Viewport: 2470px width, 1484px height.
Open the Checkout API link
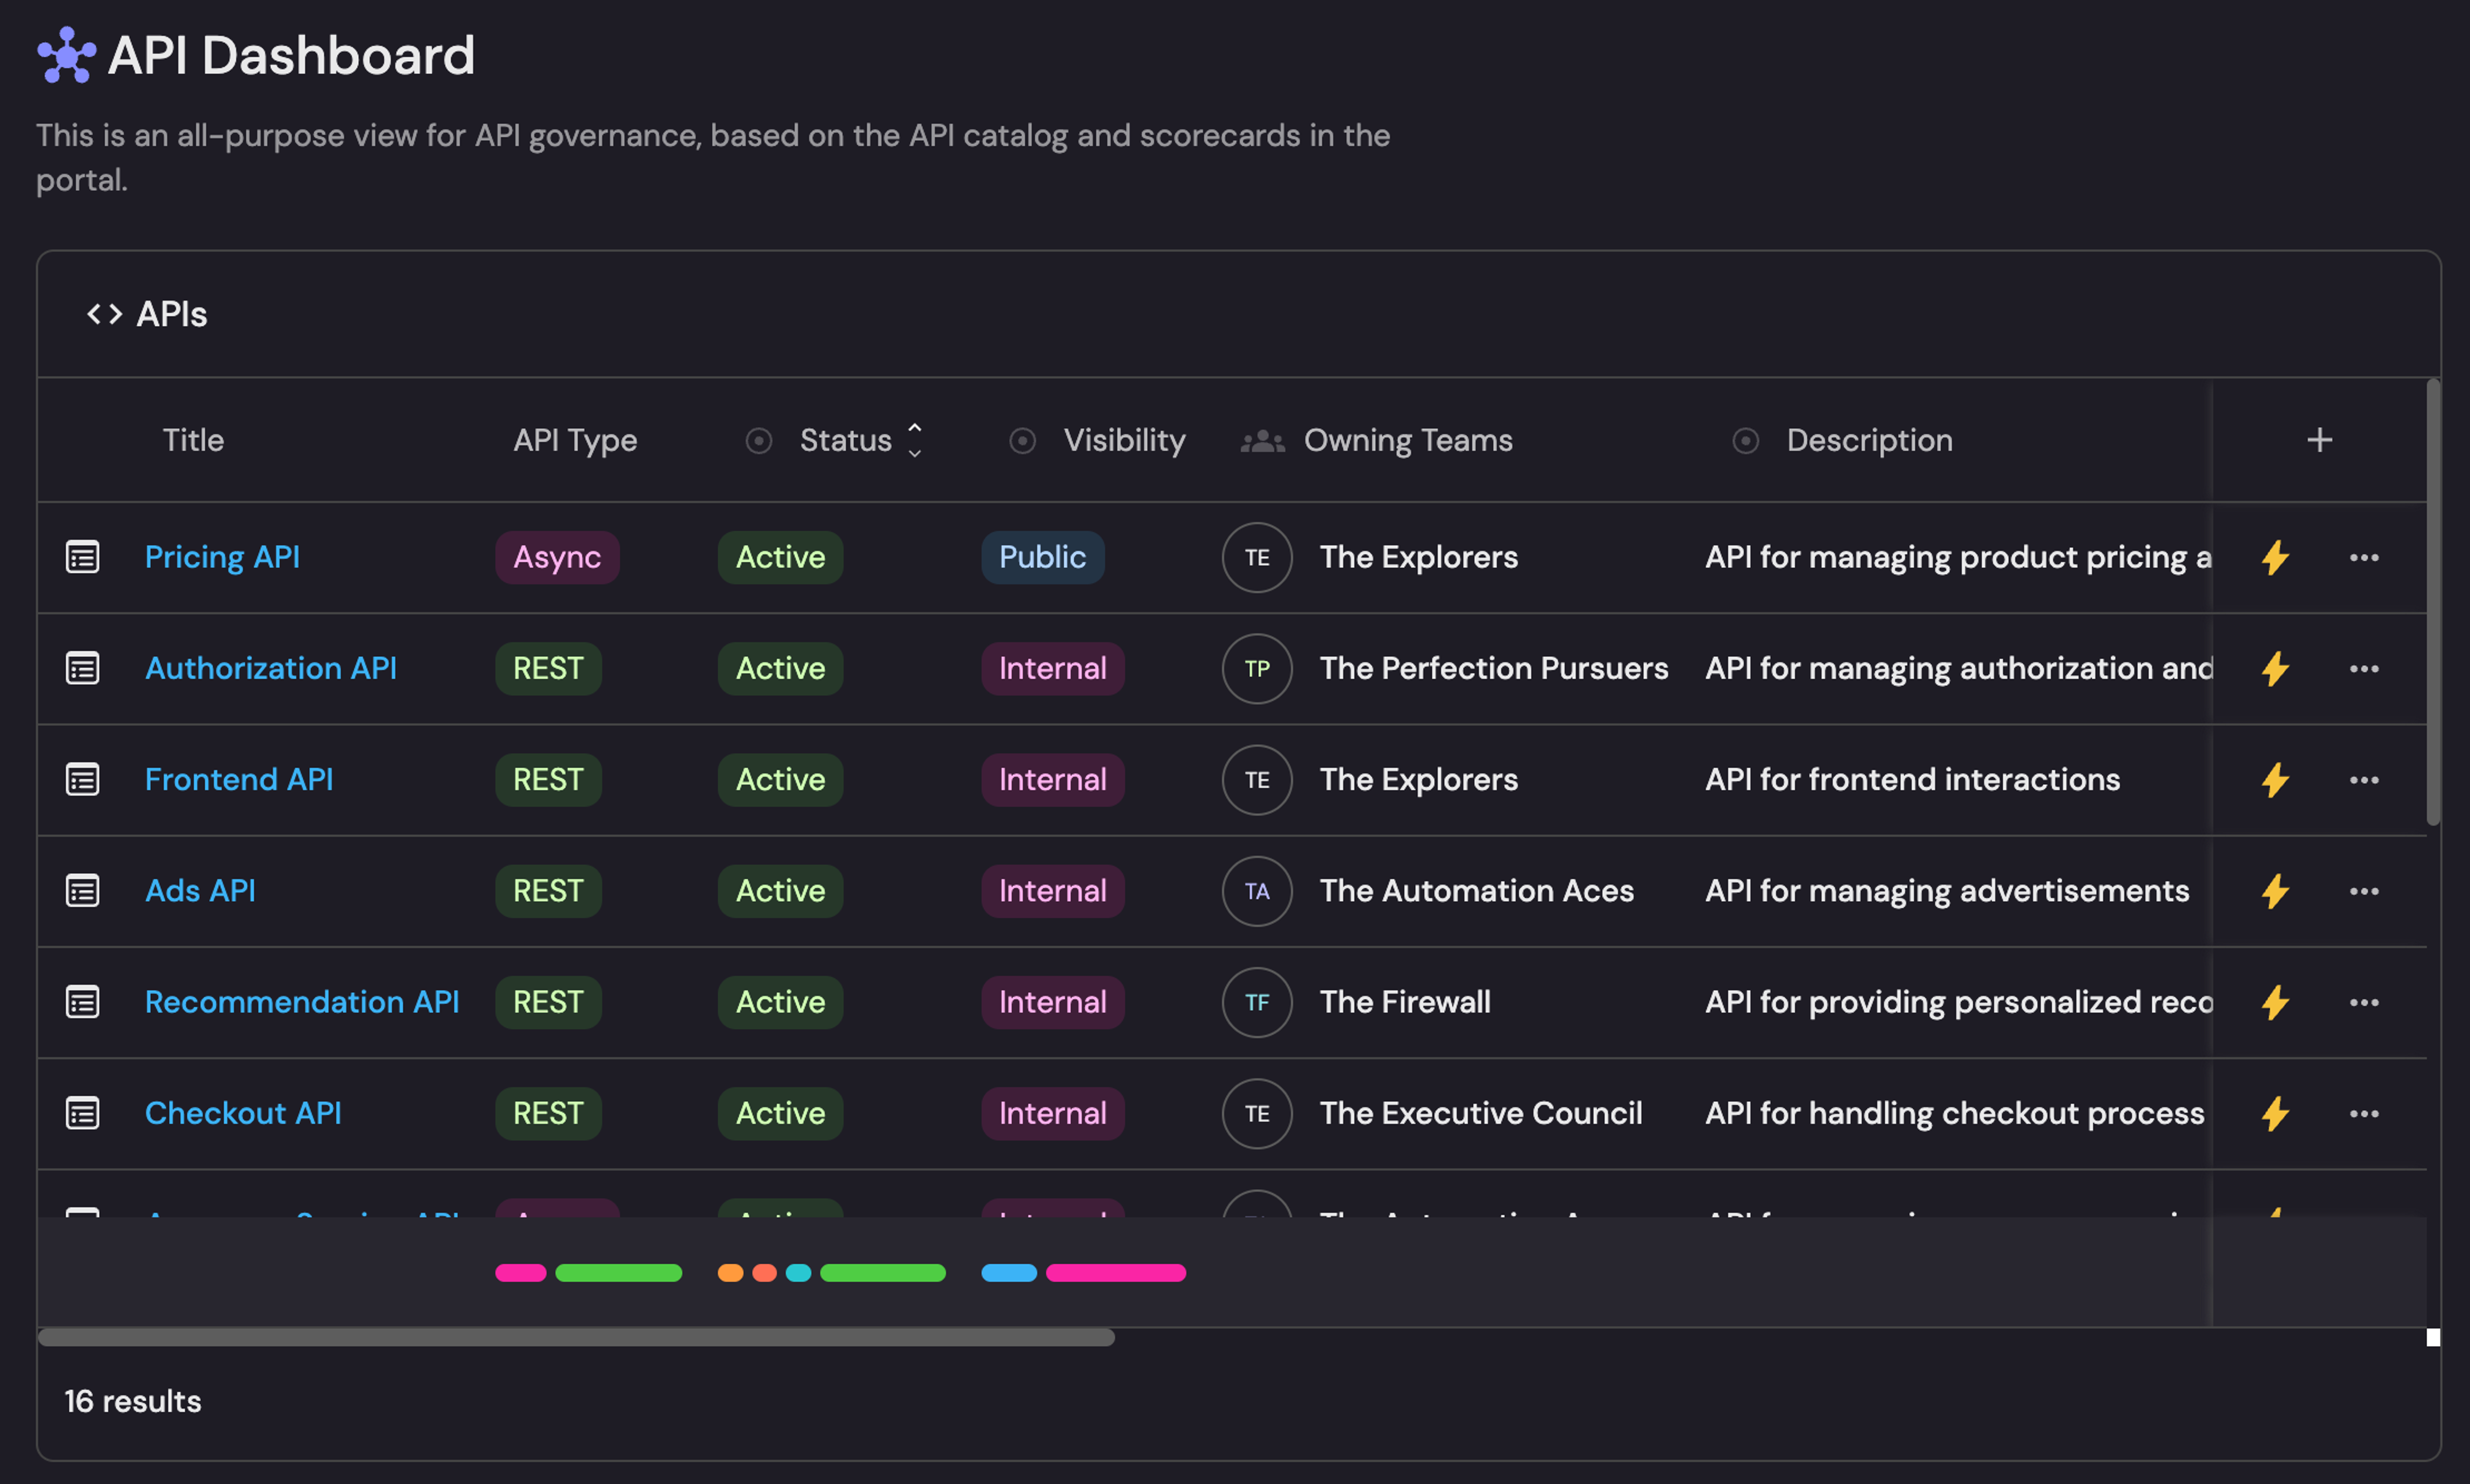click(x=243, y=1113)
